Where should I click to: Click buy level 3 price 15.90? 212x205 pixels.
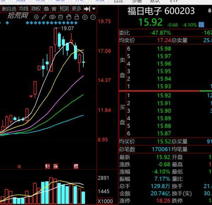[164, 111]
